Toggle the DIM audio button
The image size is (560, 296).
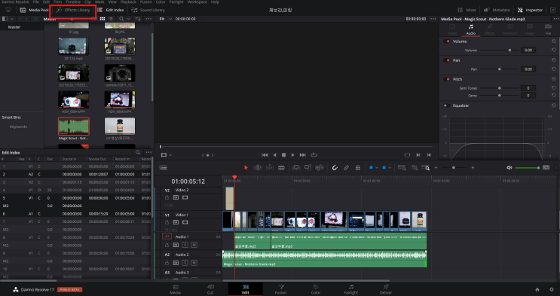tap(546, 167)
